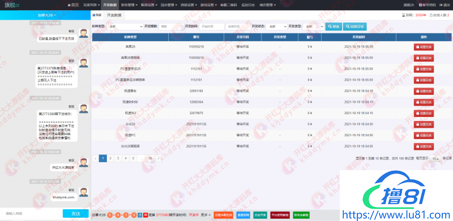Click the 结算异常 magnifier button

click(x=355, y=27)
